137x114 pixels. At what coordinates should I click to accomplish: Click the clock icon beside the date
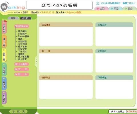(97, 3)
